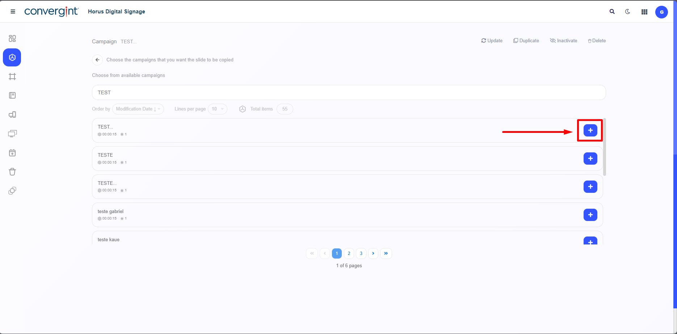Click the Duplicate campaign button
This screenshot has width=677, height=334.
click(x=526, y=41)
